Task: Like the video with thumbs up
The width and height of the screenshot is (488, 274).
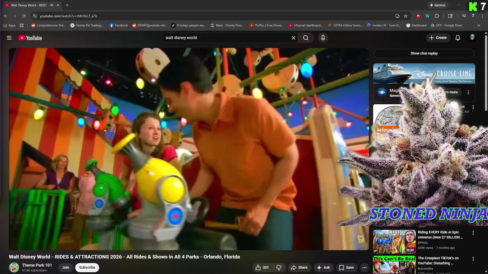Action: (x=262, y=268)
